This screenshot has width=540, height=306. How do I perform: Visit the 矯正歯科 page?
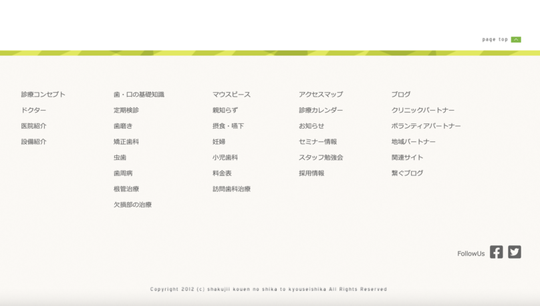(x=126, y=142)
